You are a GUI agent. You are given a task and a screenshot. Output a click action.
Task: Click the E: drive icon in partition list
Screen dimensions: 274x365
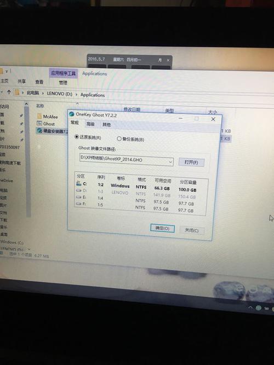(78, 197)
